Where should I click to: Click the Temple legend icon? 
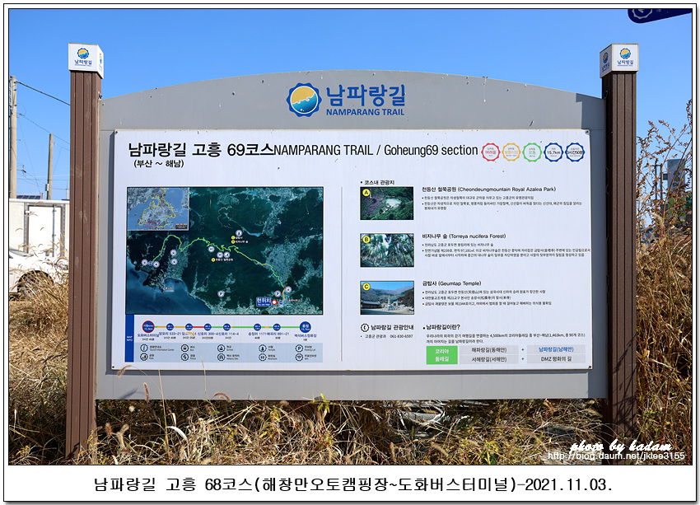(263, 348)
